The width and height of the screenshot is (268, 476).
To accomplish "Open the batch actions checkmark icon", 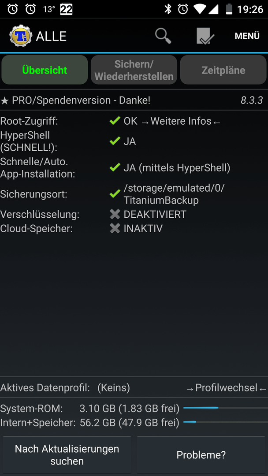I will click(x=205, y=36).
